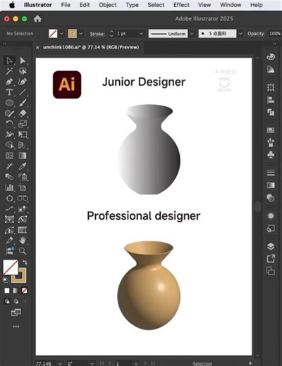Viewport: 282px width, 366px height.
Task: Open the Align panel icon
Action: (271, 100)
